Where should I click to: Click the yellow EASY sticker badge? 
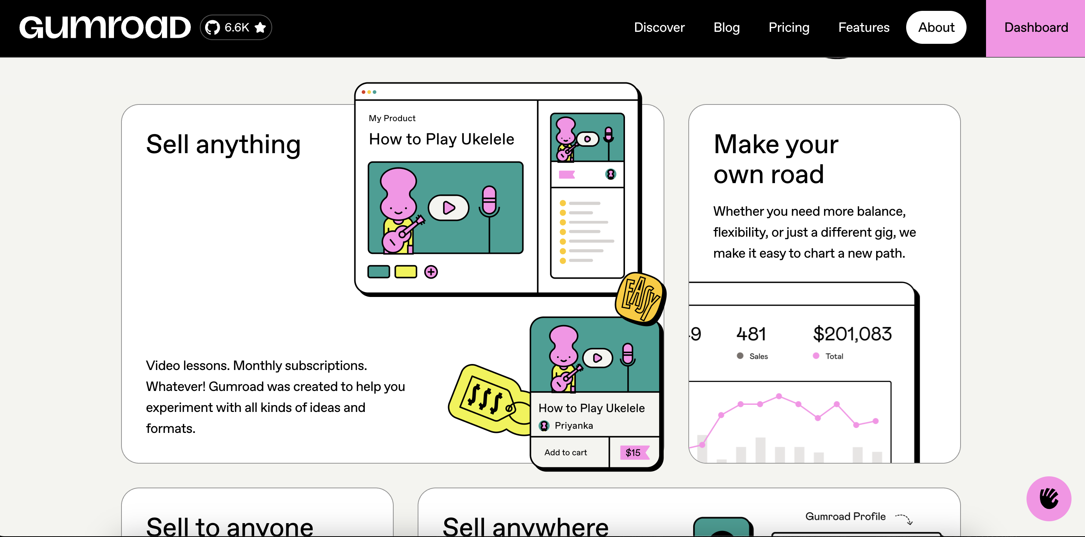(x=640, y=298)
